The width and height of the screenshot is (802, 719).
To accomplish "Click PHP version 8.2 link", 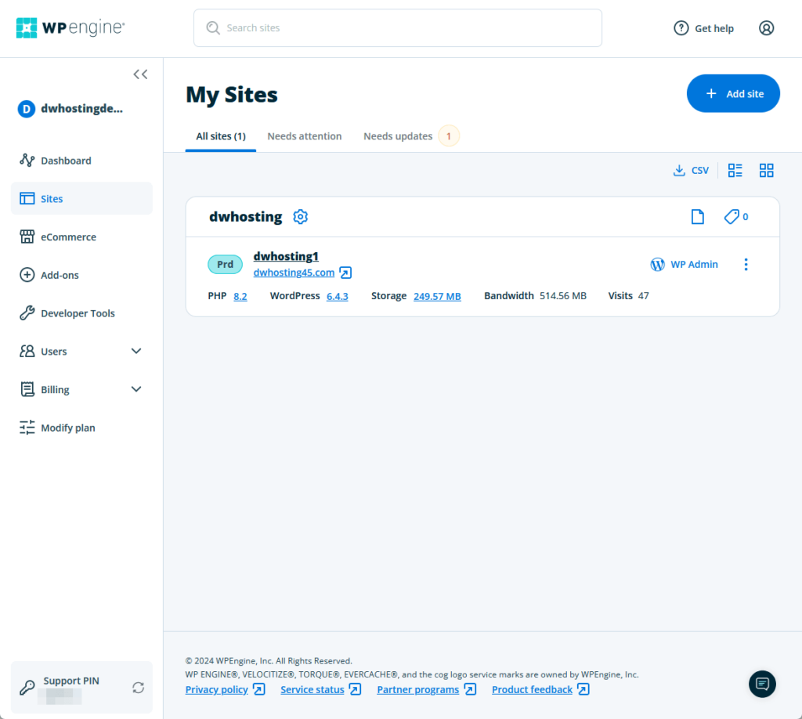I will [240, 296].
